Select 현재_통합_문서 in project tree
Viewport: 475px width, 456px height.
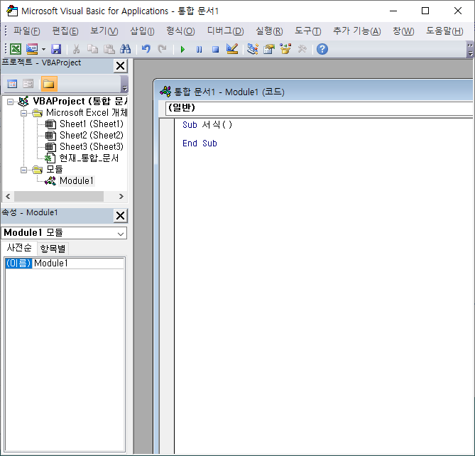[x=89, y=158]
